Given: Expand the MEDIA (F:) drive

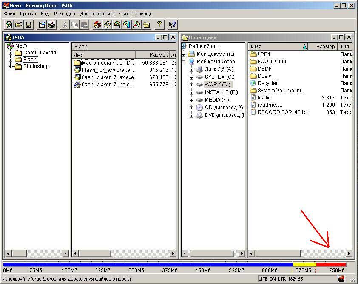Looking at the screenshot, I should (x=191, y=100).
